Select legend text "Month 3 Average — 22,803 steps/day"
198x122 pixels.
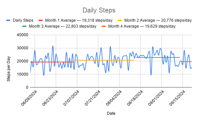tap(63, 26)
